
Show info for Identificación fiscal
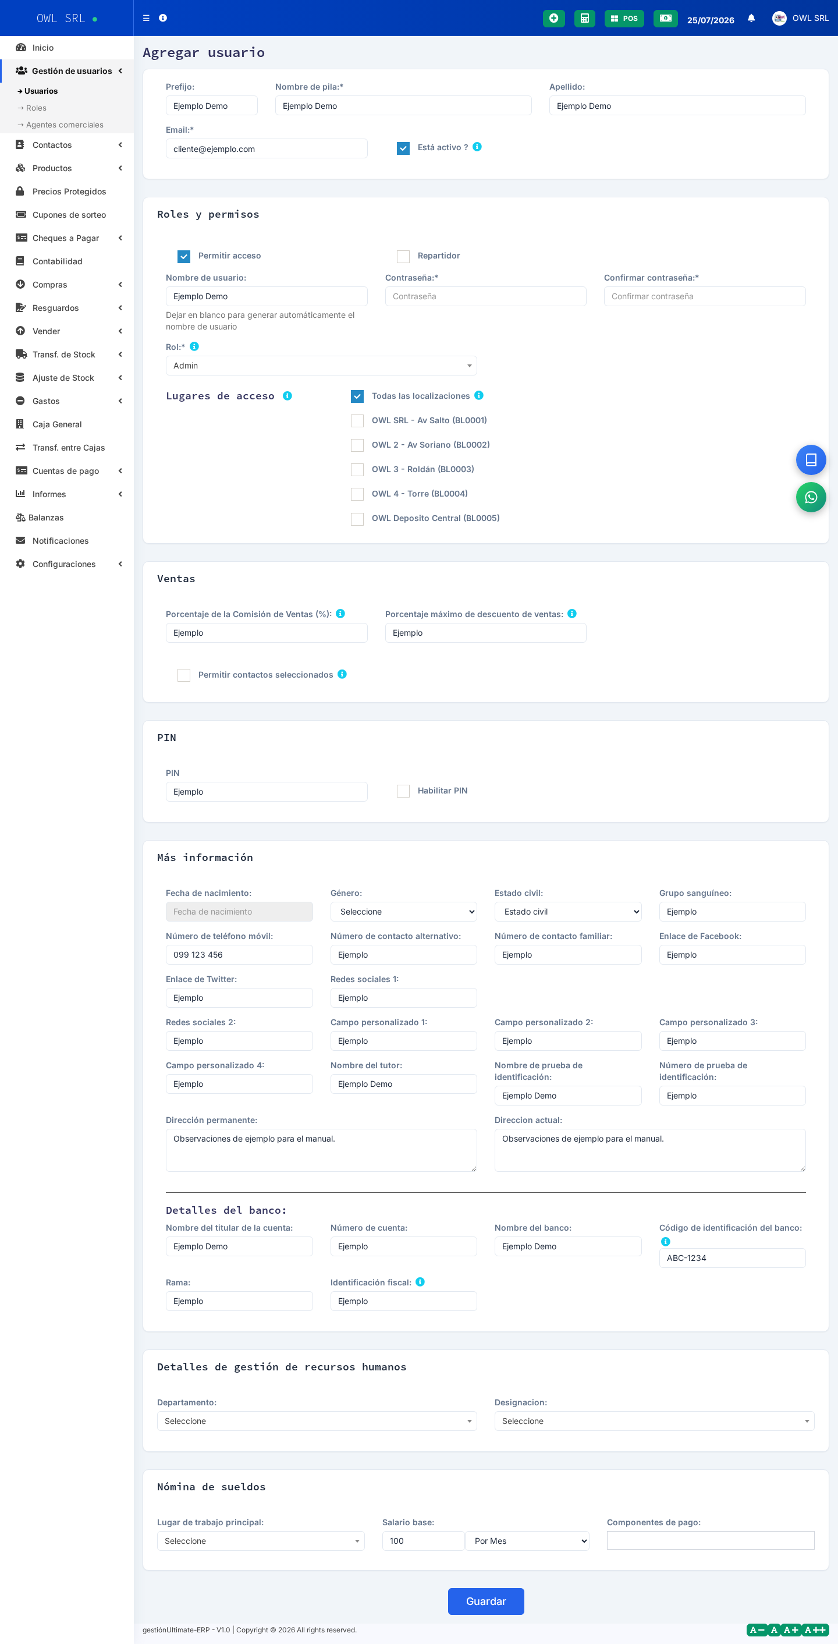pyautogui.click(x=420, y=1281)
